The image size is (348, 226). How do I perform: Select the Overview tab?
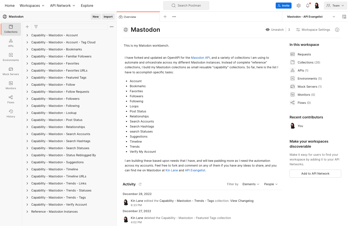[x=138, y=17]
